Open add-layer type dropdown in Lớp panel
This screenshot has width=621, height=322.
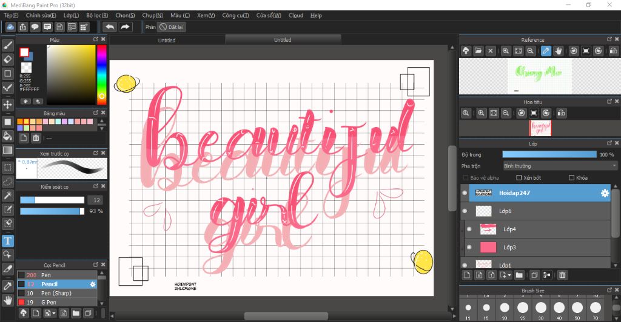coord(509,275)
